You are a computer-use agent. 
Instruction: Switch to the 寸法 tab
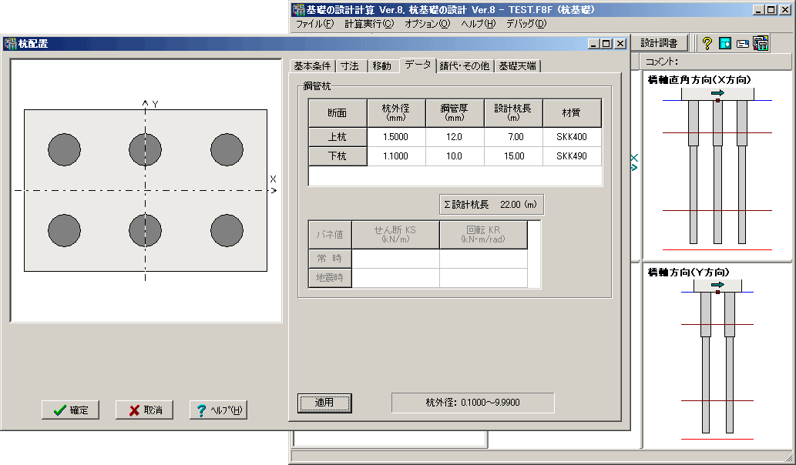[350, 66]
